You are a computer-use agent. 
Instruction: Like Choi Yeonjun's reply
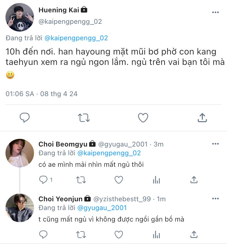tap(119, 235)
